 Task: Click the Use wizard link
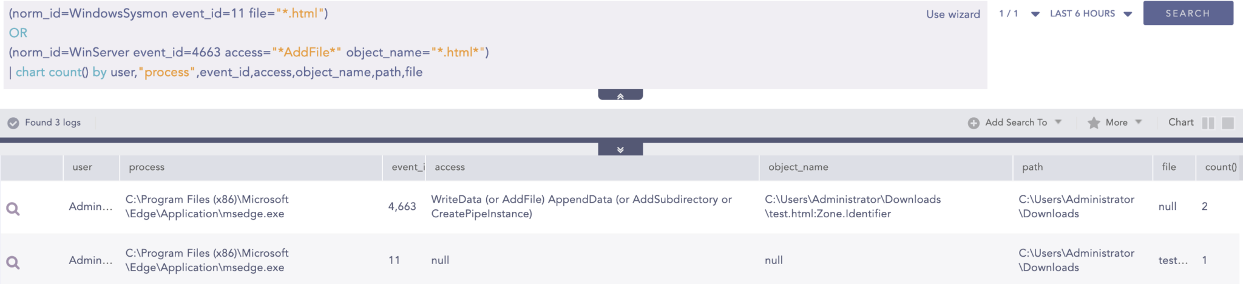click(x=953, y=14)
